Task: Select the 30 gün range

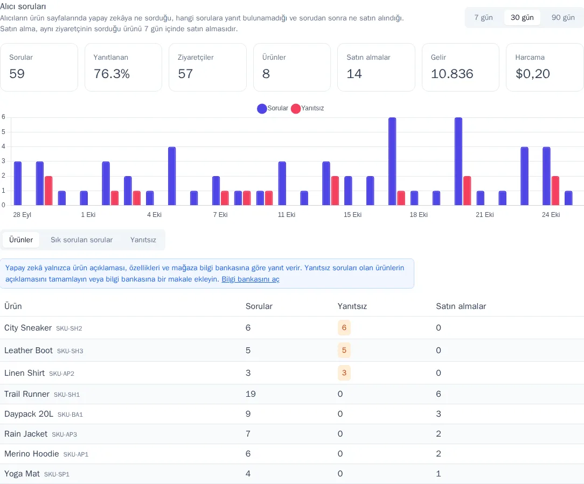Action: 522,18
